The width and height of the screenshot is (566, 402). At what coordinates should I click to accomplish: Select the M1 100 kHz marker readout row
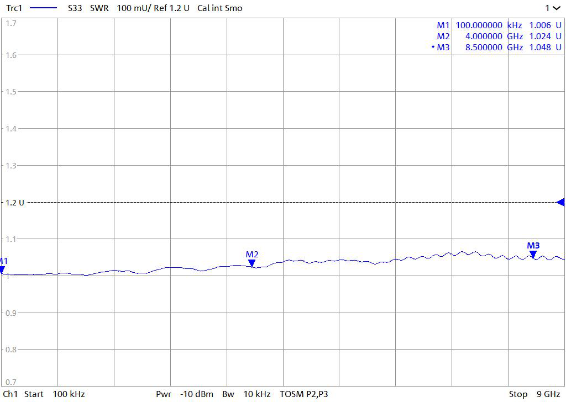click(499, 25)
